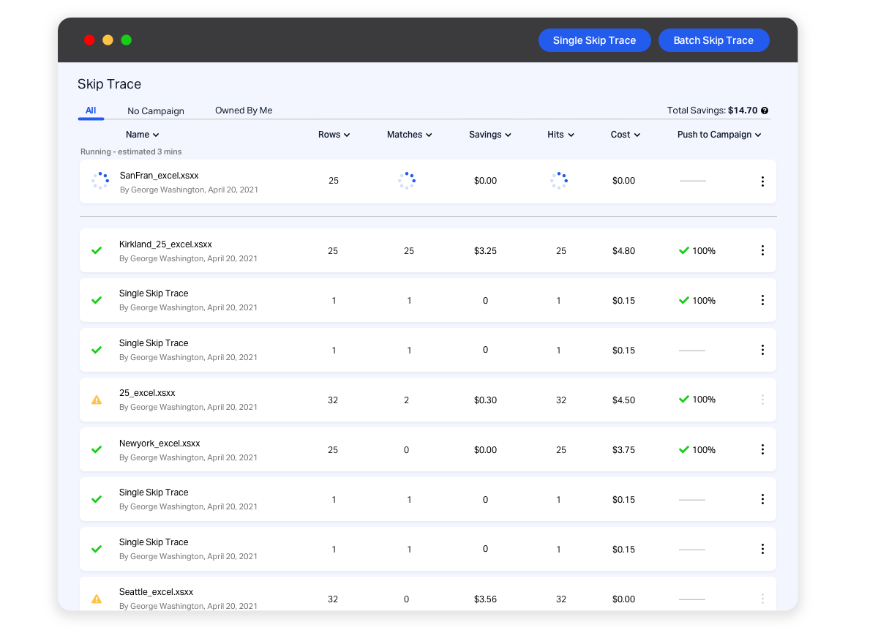Switch to the No Campaign tab
The image size is (878, 644).
pos(156,111)
